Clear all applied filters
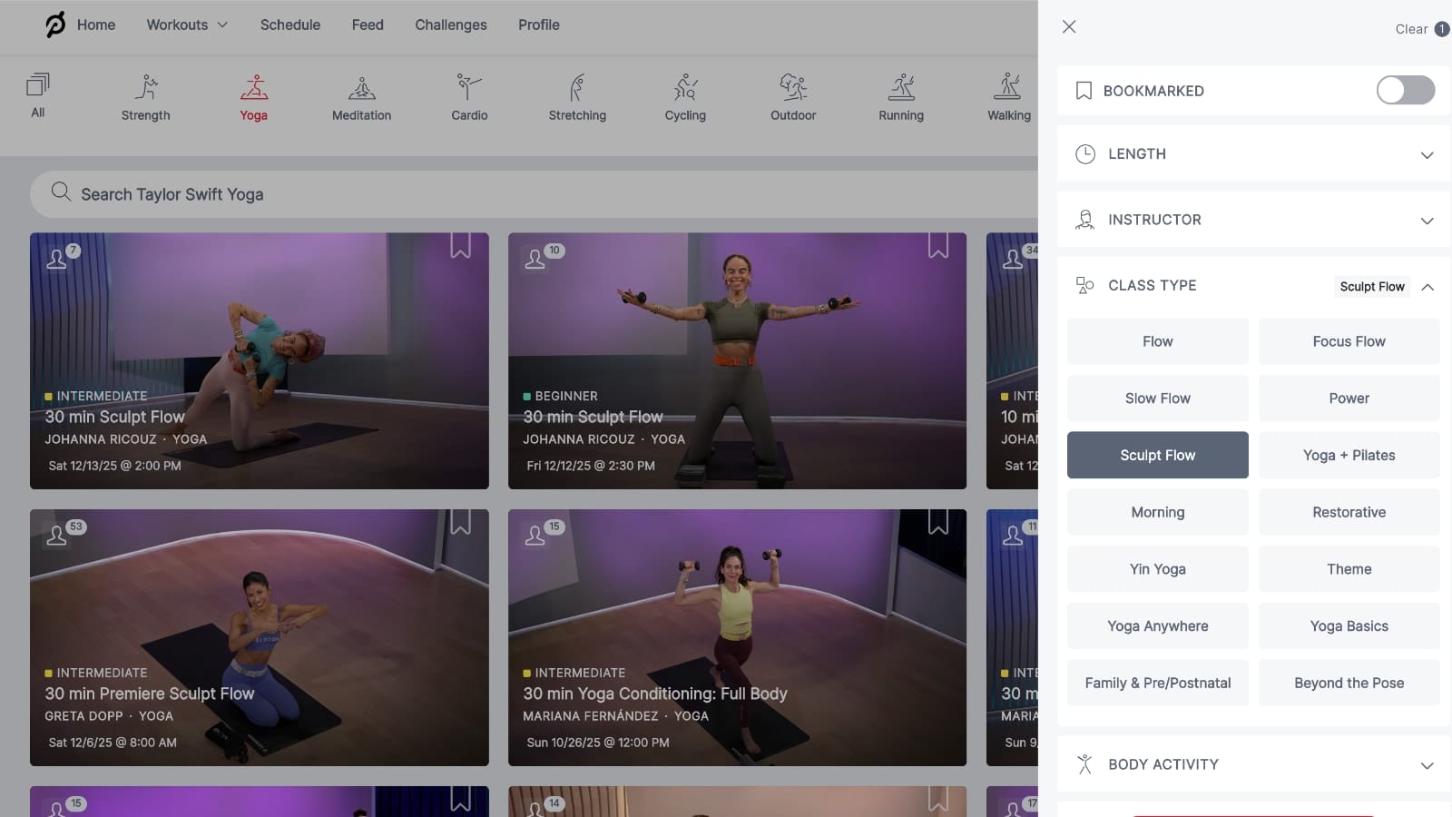Image resolution: width=1452 pixels, height=817 pixels. pyautogui.click(x=1411, y=29)
